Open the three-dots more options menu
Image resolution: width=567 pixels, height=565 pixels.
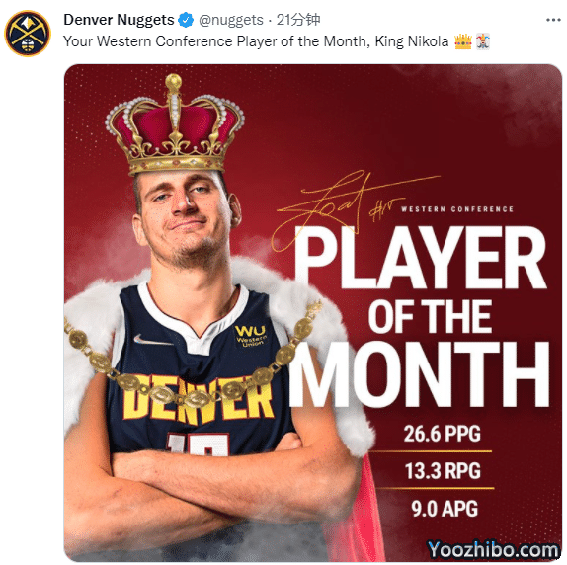pyautogui.click(x=553, y=20)
